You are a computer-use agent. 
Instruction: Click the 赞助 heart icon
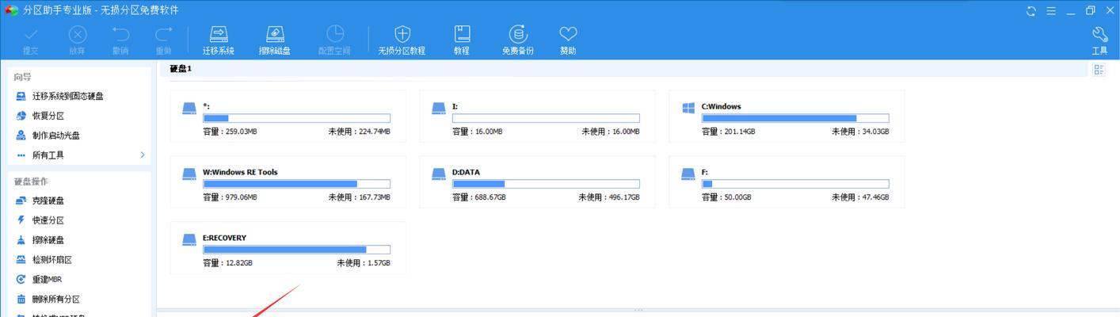tap(568, 34)
